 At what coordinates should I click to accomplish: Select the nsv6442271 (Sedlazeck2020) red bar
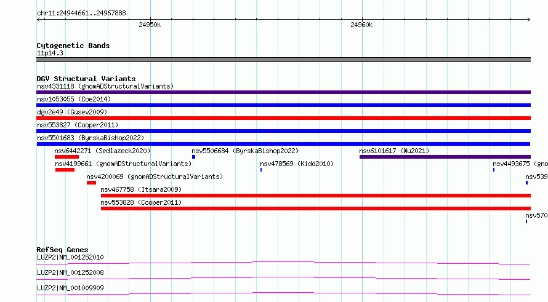tap(66, 157)
